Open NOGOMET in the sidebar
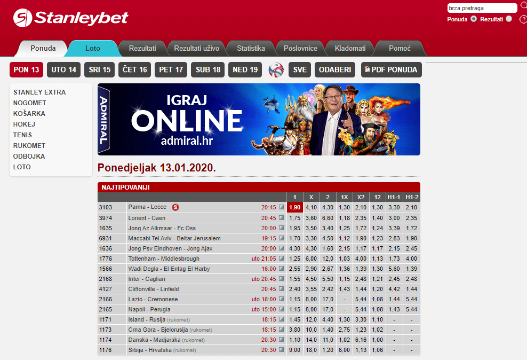Viewport: 527px width, 360px height. point(29,103)
